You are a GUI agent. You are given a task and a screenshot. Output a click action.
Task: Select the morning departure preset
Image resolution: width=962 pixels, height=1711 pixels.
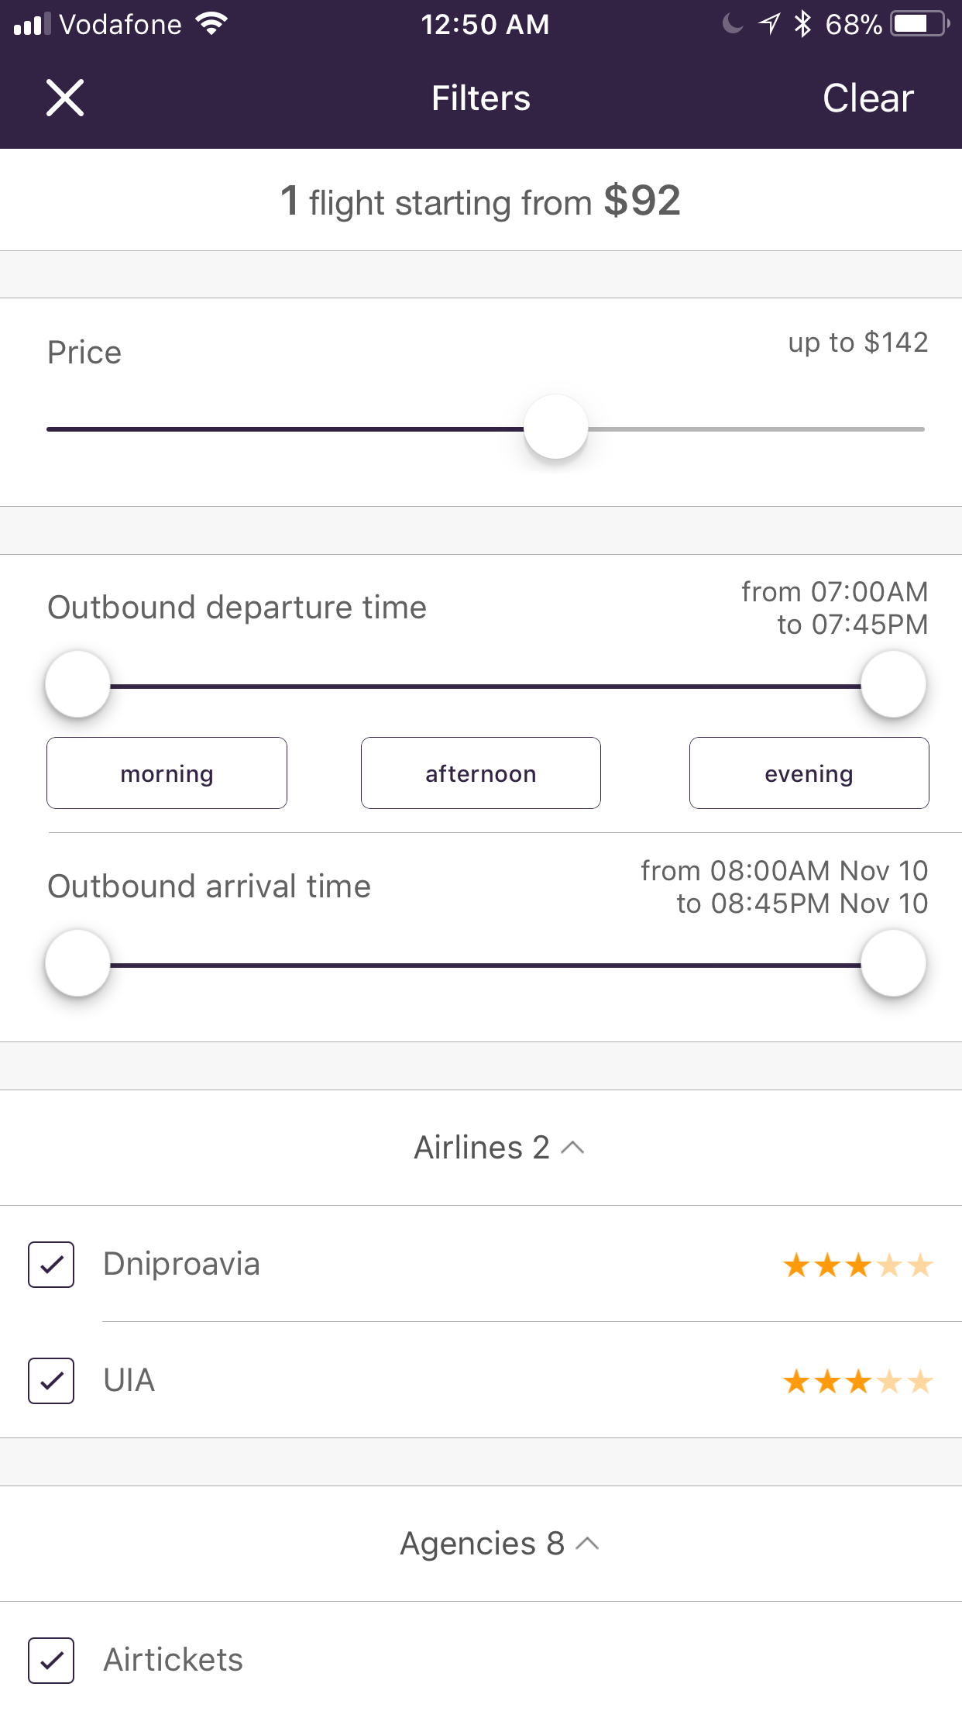pyautogui.click(x=167, y=773)
